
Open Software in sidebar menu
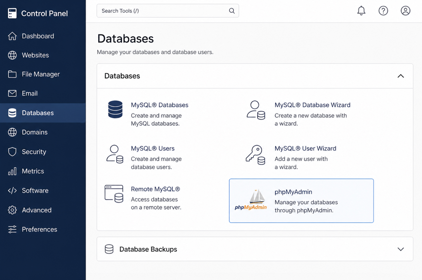click(35, 191)
